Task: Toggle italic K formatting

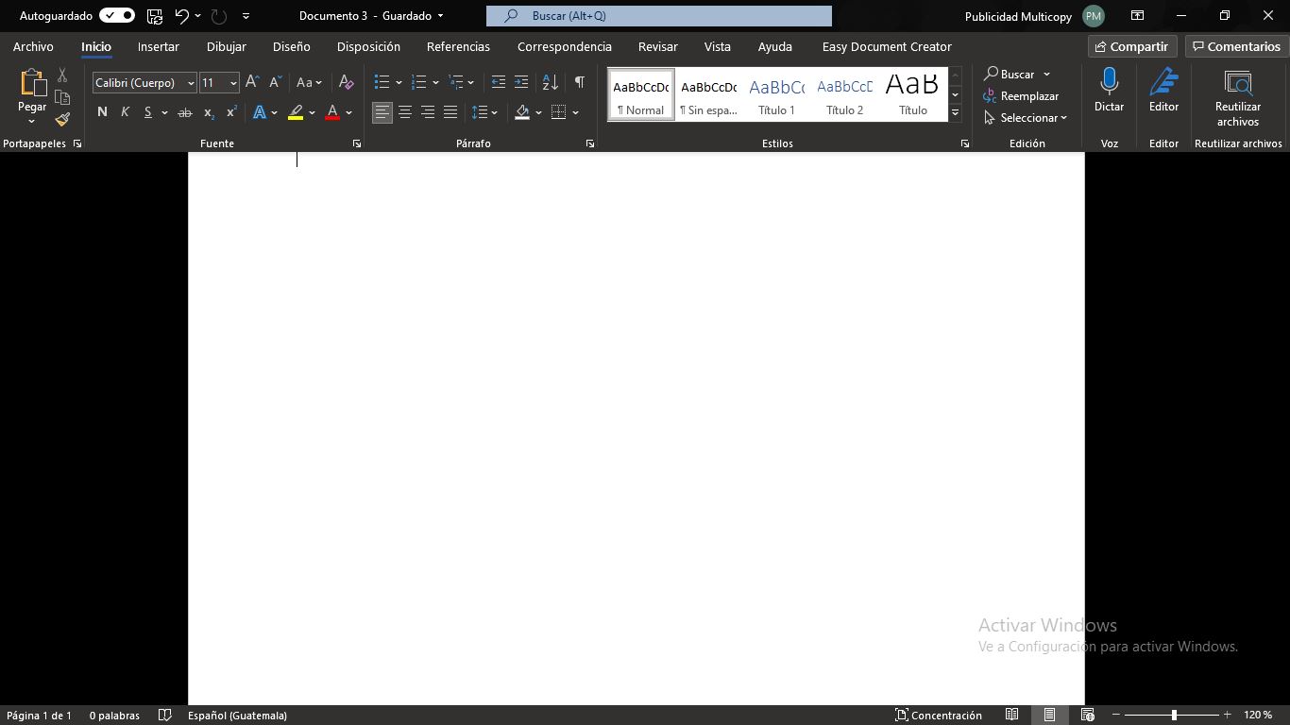Action: (x=125, y=112)
